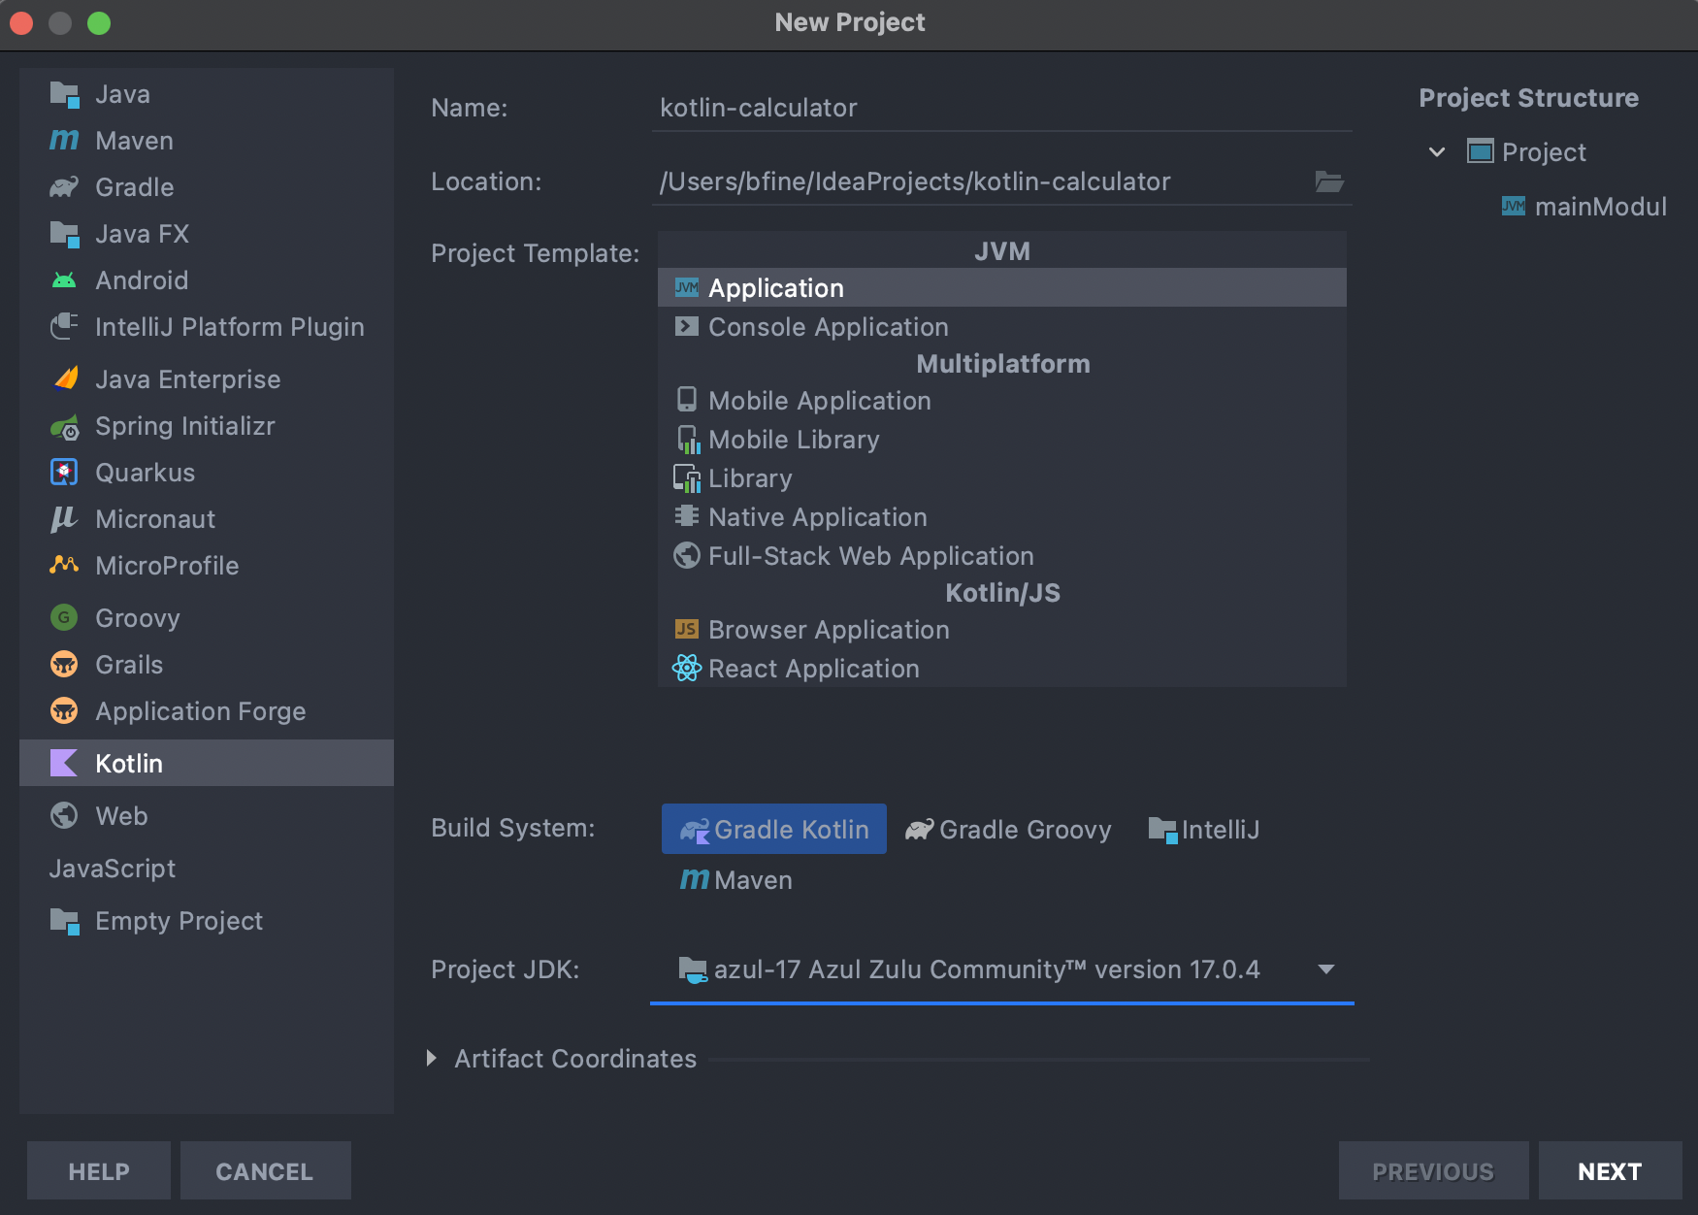Choose Kotlin project type label
This screenshot has width=1698, height=1215.
(129, 764)
